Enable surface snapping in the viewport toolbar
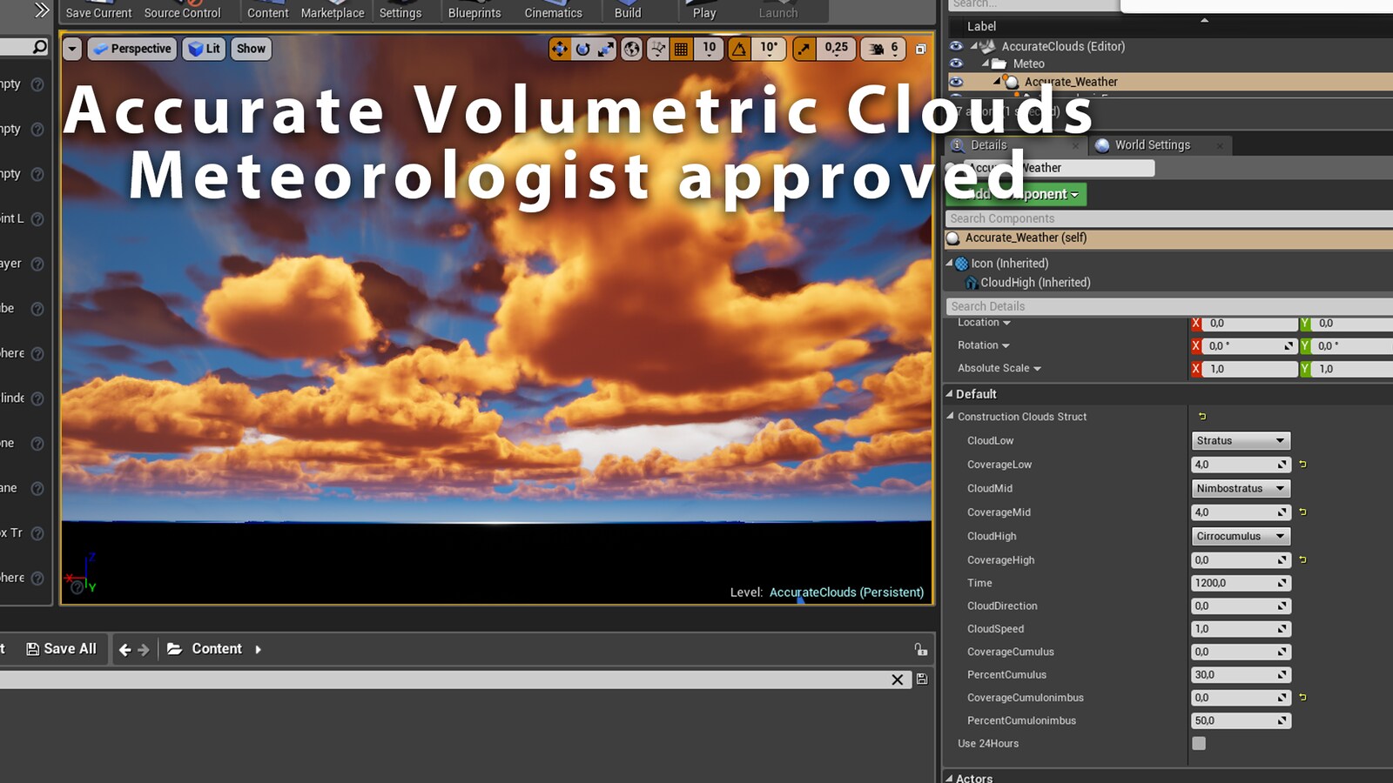 coord(656,49)
